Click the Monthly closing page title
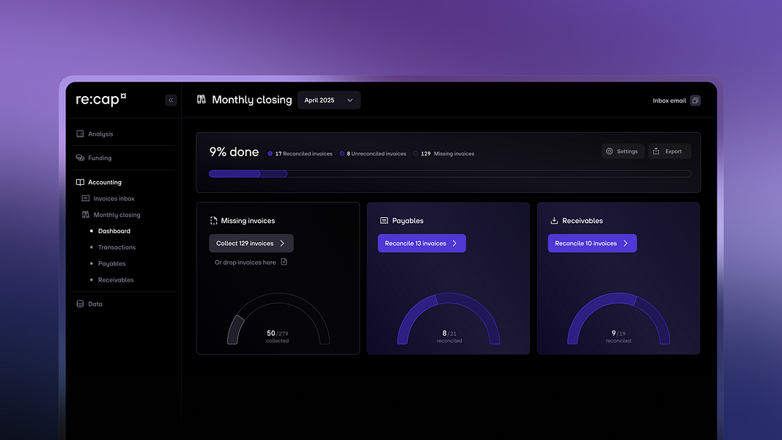 click(x=252, y=100)
